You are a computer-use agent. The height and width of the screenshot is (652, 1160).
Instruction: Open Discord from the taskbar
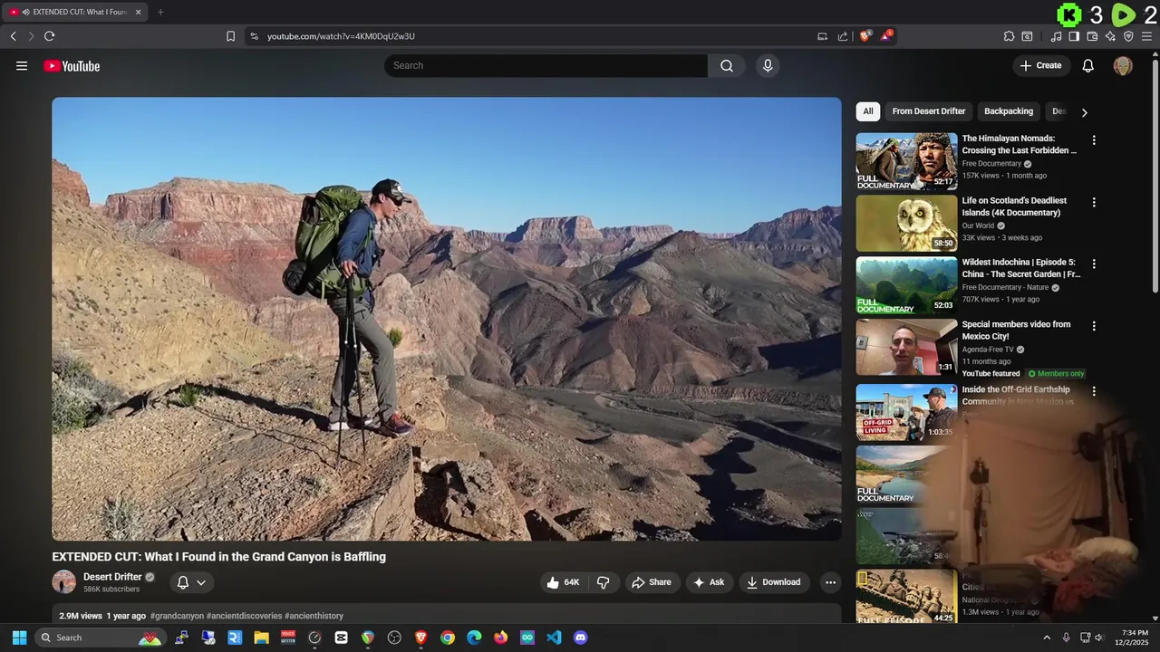(581, 638)
